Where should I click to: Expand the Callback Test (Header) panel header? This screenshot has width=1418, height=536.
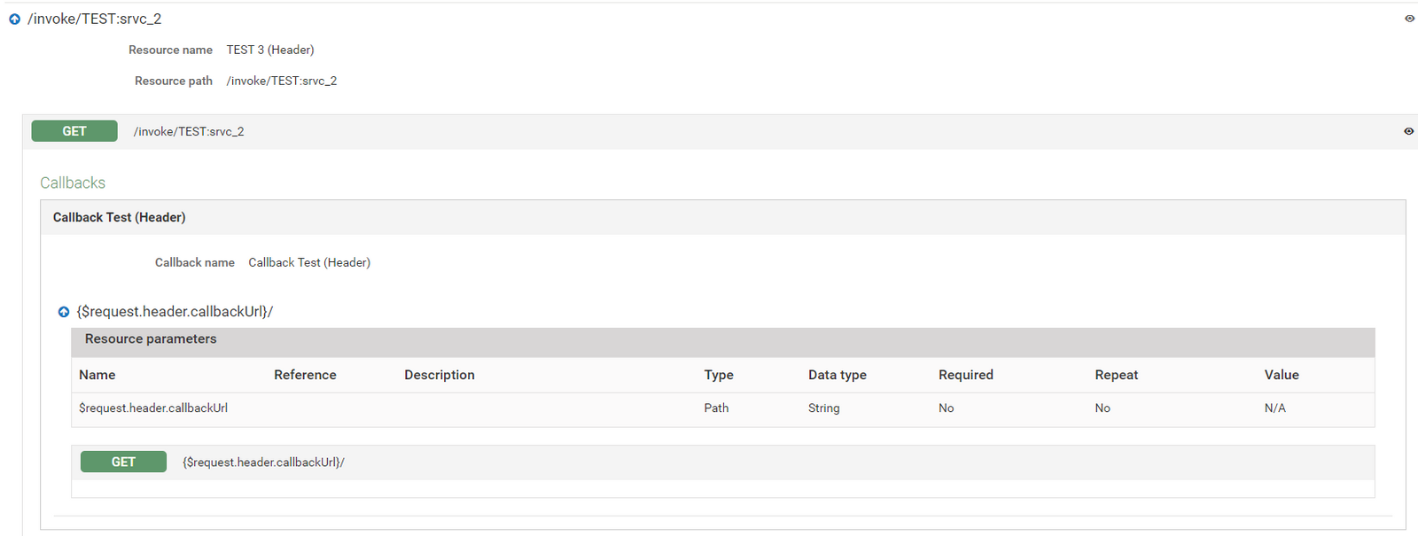tap(119, 217)
